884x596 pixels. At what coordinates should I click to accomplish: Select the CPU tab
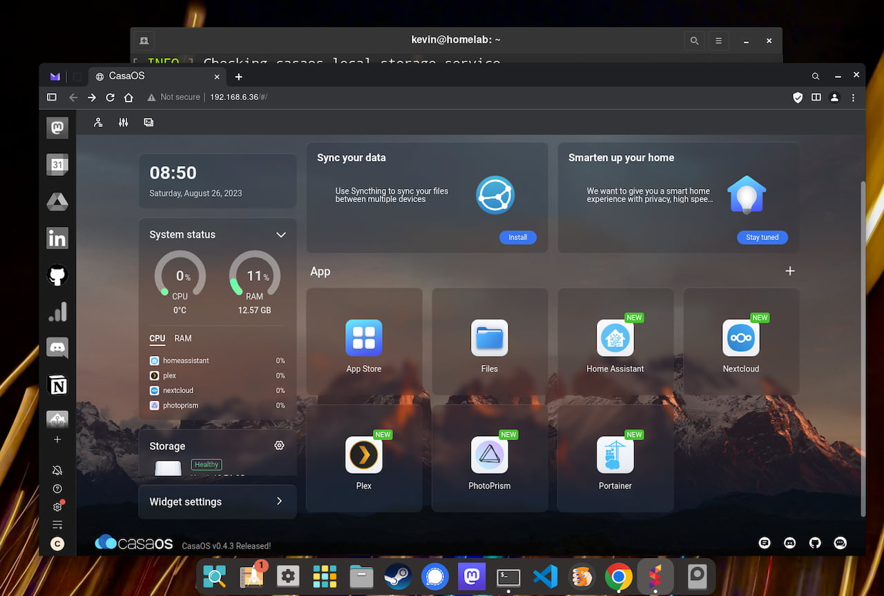[157, 339]
